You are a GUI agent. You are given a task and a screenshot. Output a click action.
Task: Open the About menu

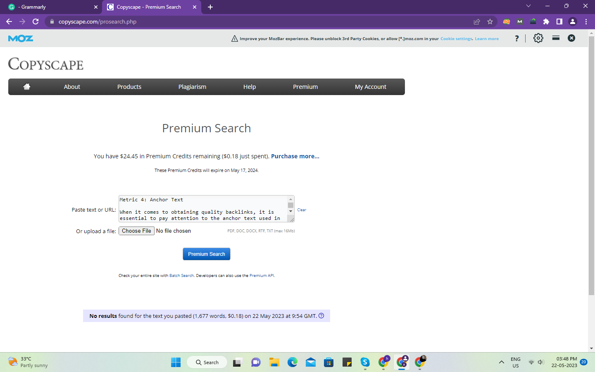click(72, 87)
